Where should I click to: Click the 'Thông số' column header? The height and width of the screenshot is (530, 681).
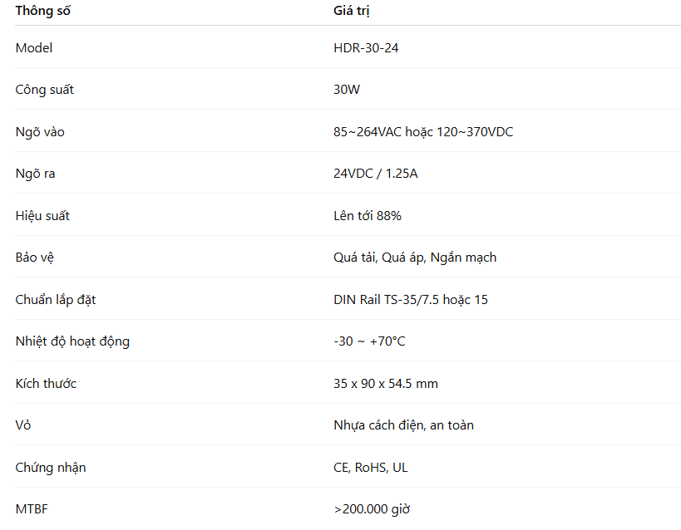[43, 11]
